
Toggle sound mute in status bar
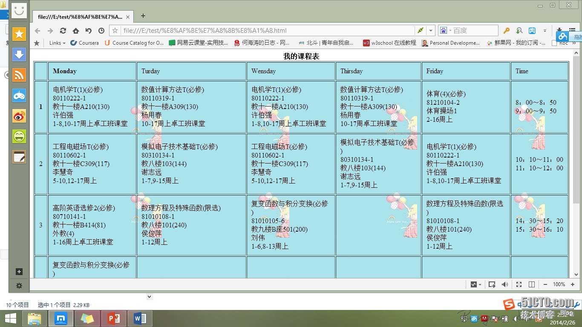[x=505, y=284]
